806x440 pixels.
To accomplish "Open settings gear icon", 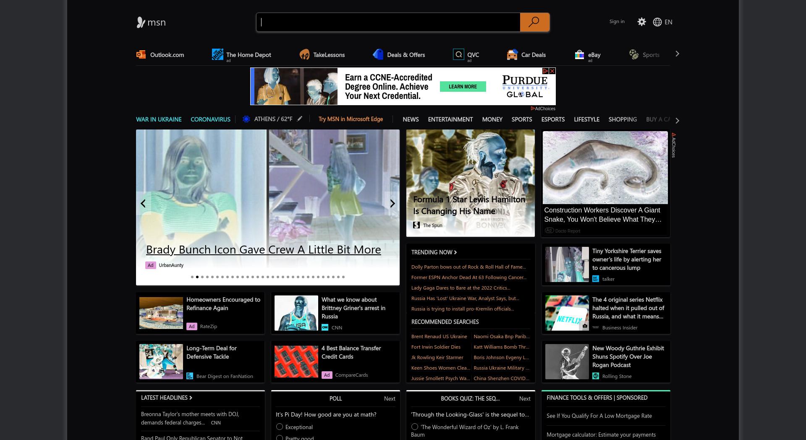I will (x=641, y=22).
